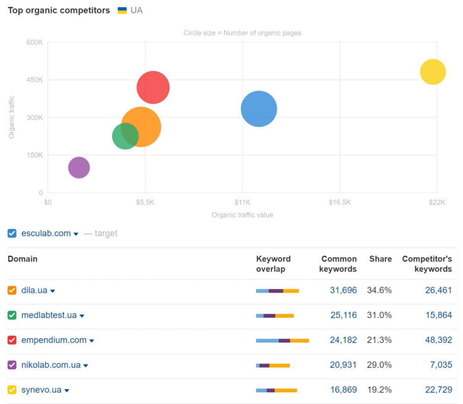Toggle the empendium.com red checkbox

(12, 340)
